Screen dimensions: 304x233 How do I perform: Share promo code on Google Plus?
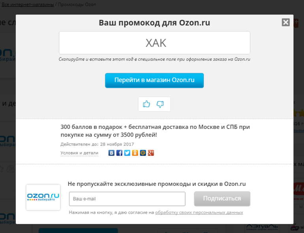coord(151,153)
